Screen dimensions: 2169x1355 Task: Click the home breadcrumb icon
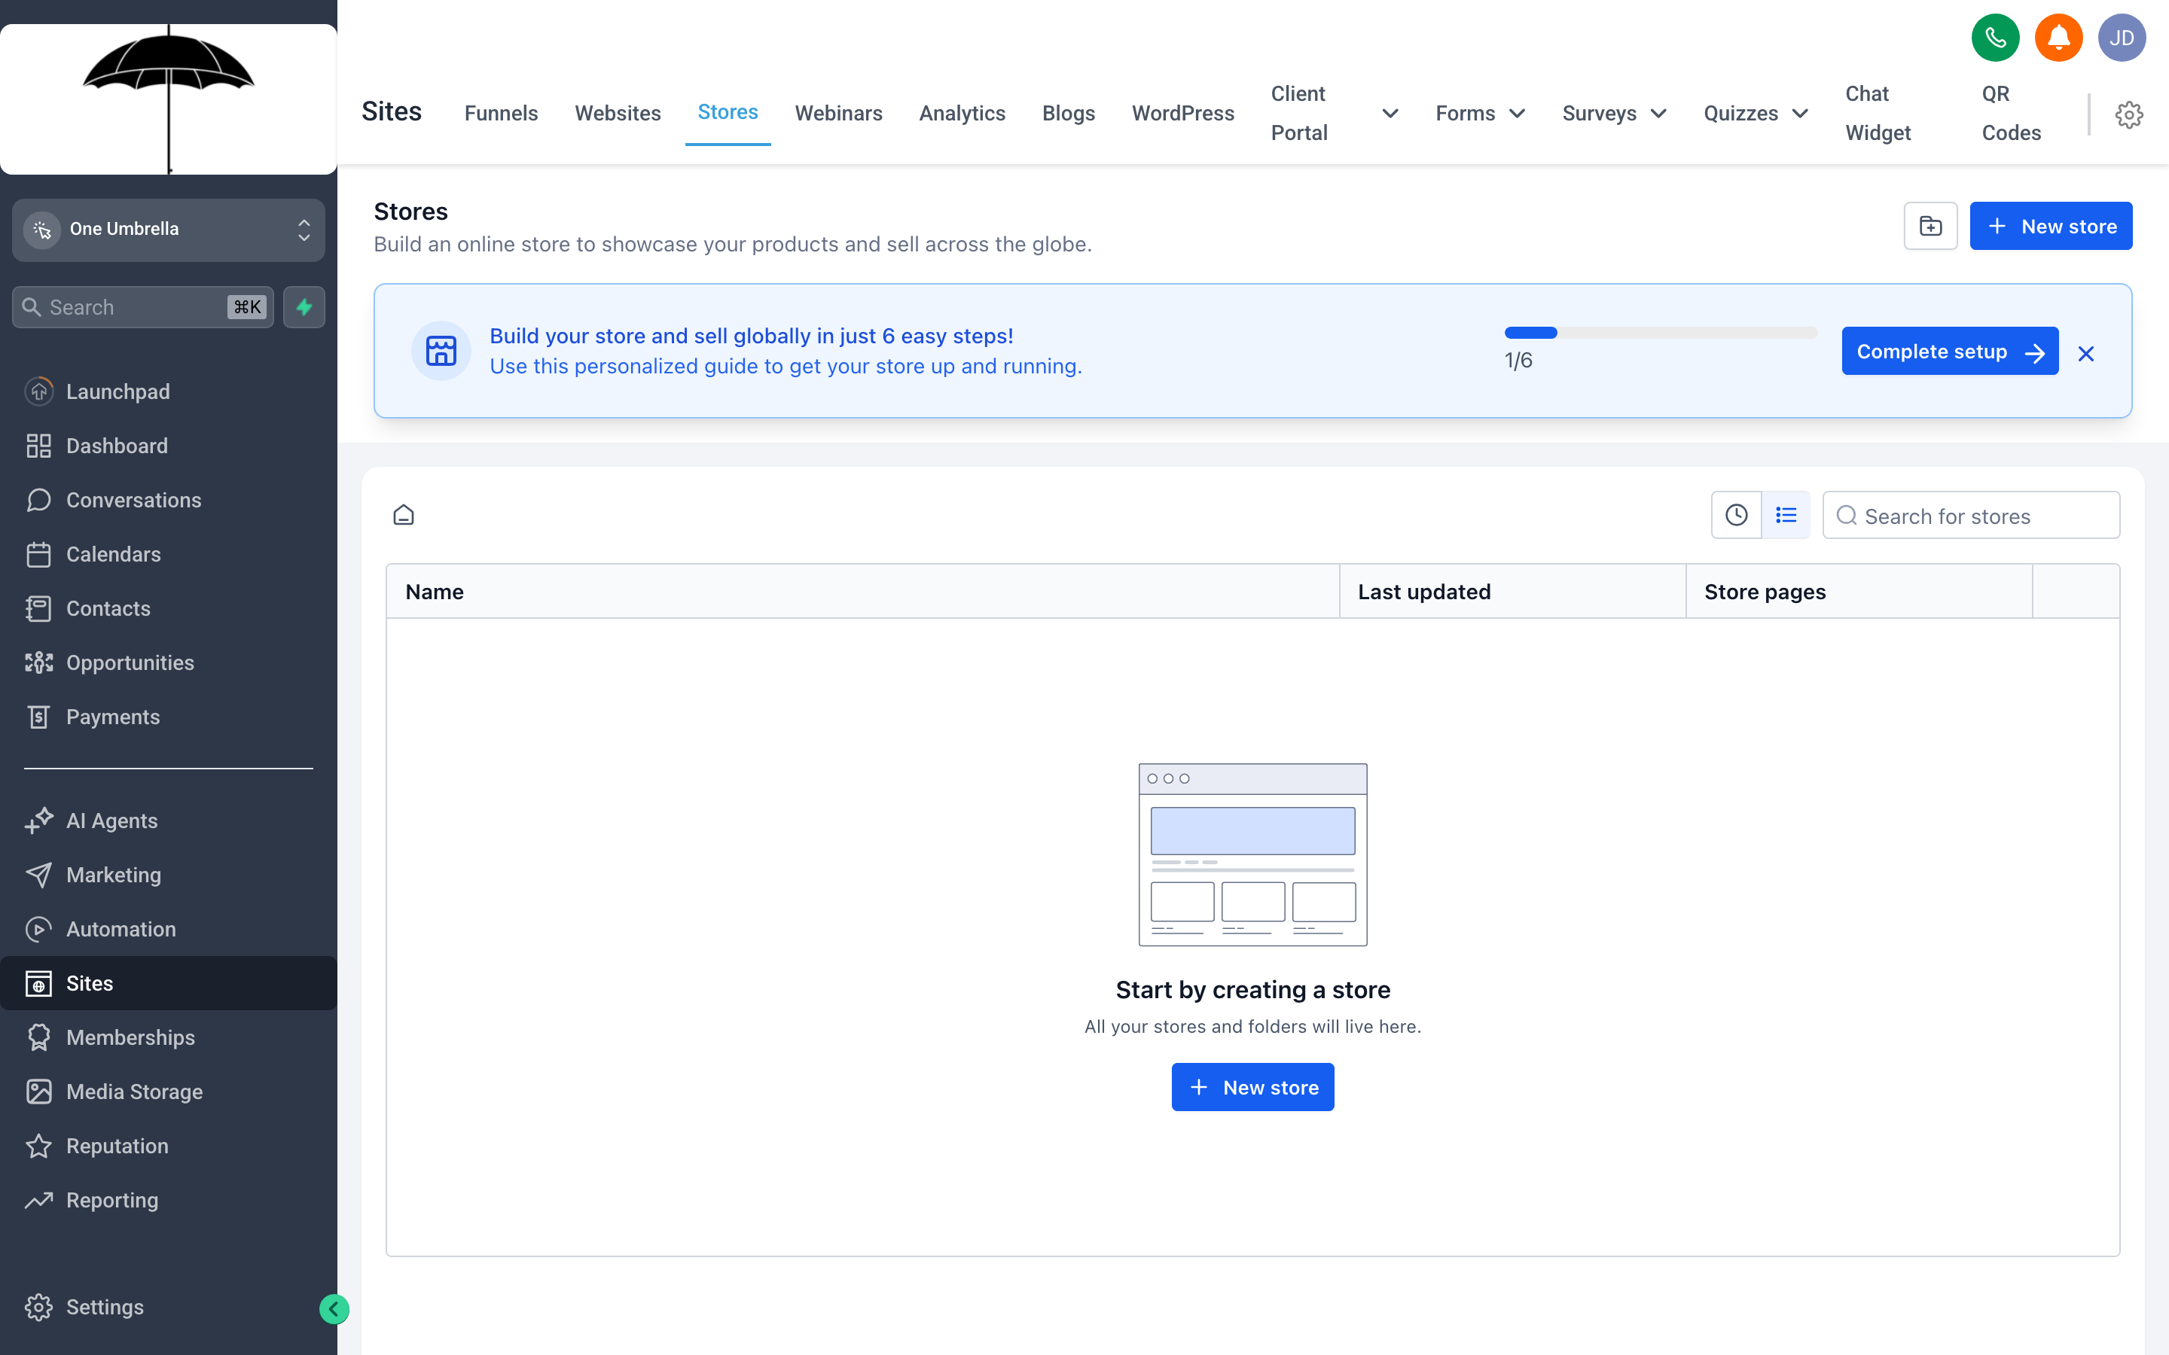click(404, 516)
